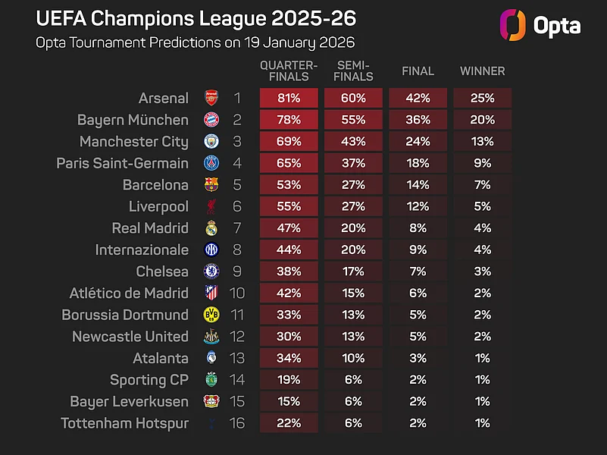
Task: Click the Manchester City club crest
Action: [x=211, y=141]
